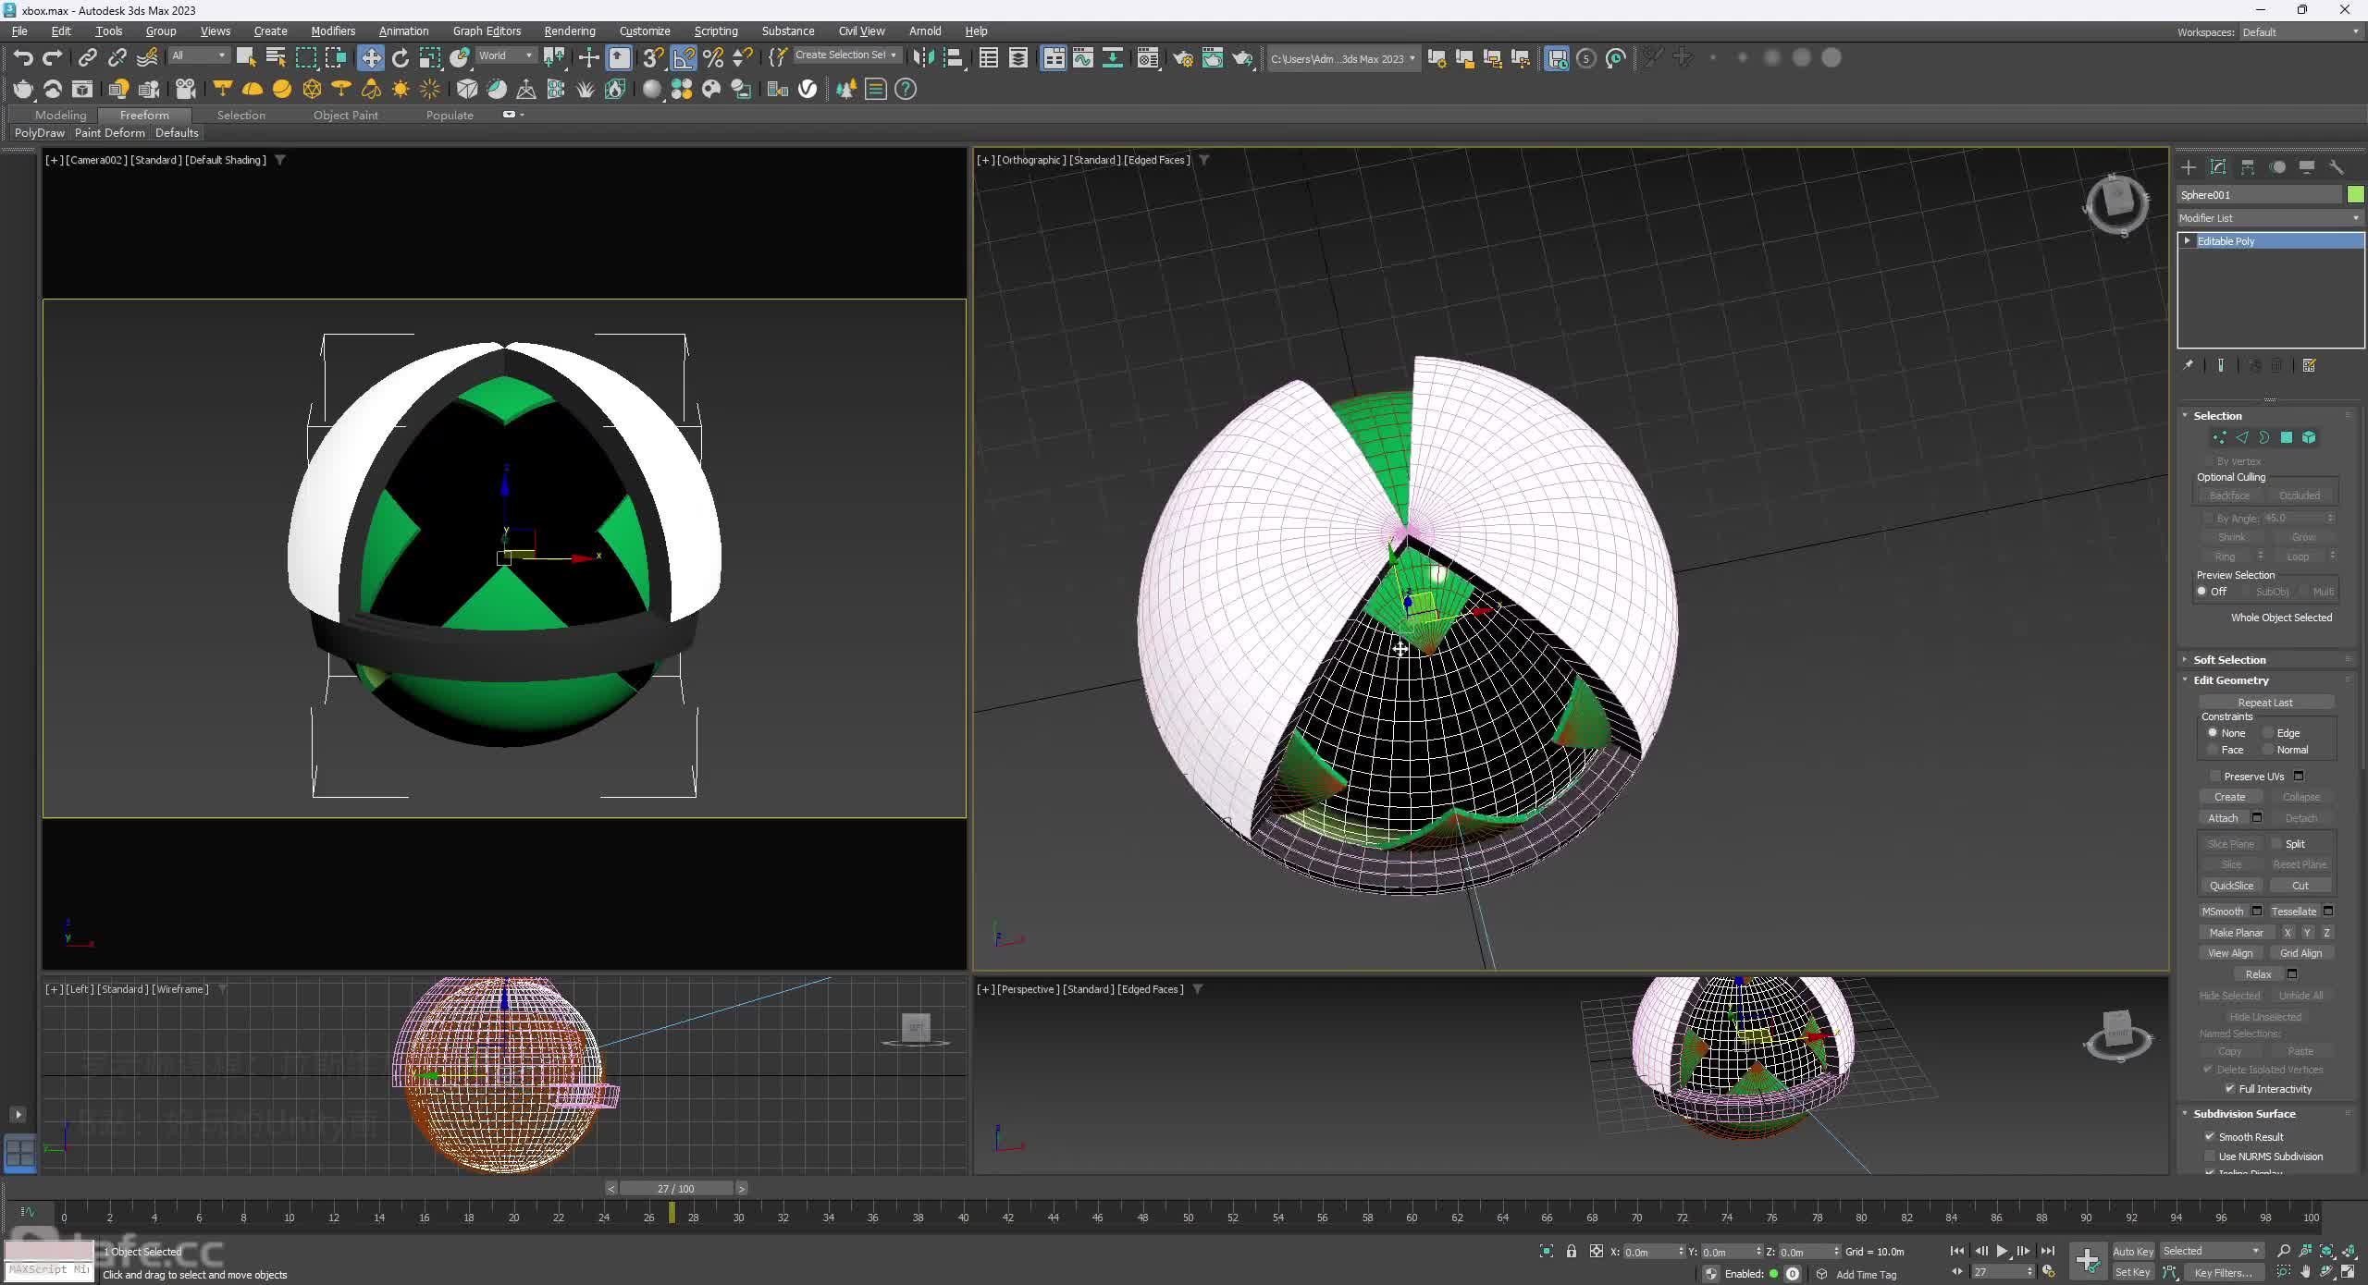
Task: Open the Workspaces Default dropdown
Action: 2300,32
